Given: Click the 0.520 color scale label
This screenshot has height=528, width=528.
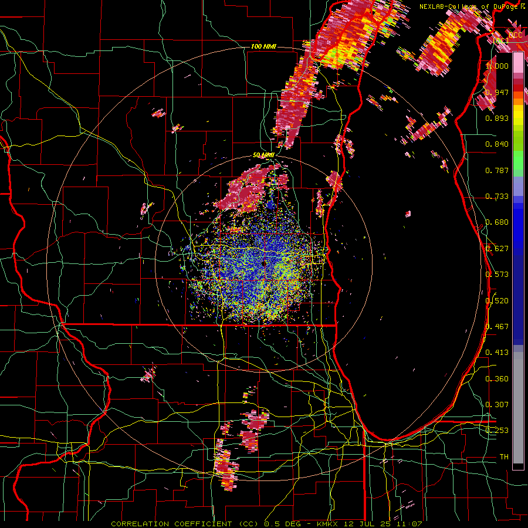Looking at the screenshot, I should 497,301.
